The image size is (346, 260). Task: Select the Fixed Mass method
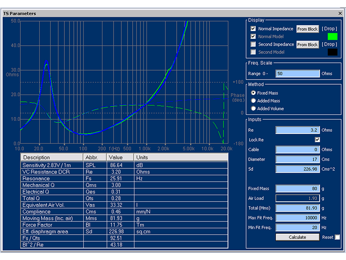pyautogui.click(x=254, y=93)
